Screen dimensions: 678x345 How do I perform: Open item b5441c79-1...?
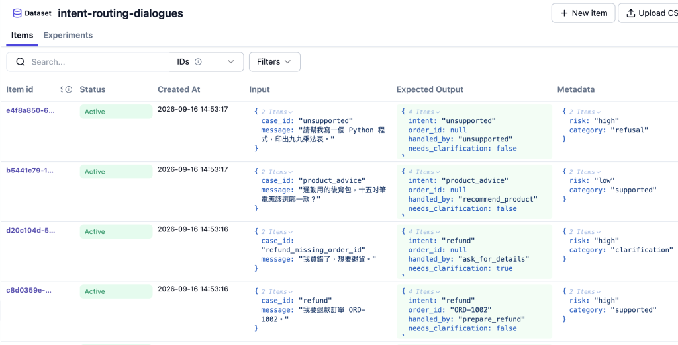tap(30, 171)
